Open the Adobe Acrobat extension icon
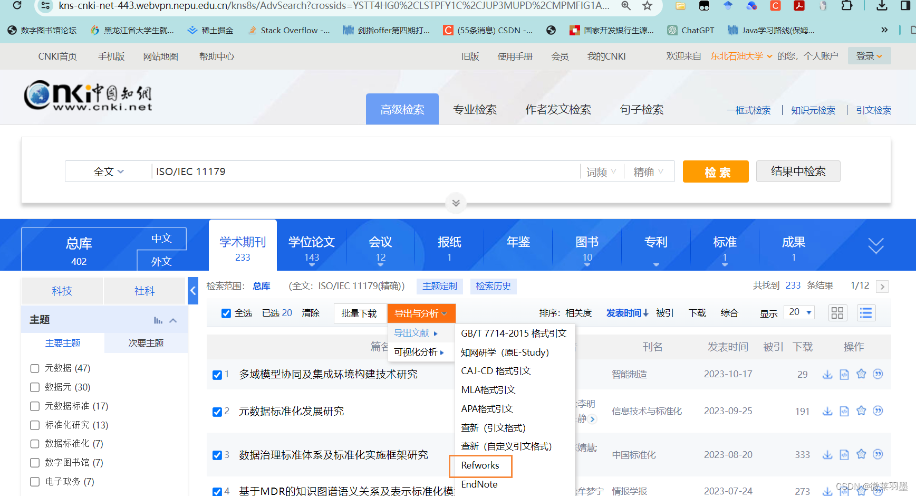916x496 pixels. (x=799, y=6)
